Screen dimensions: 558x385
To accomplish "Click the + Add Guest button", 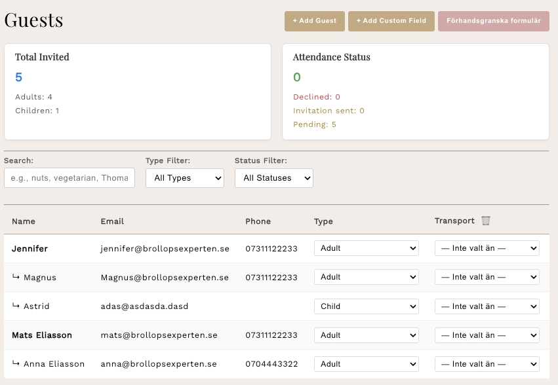I will [315, 21].
